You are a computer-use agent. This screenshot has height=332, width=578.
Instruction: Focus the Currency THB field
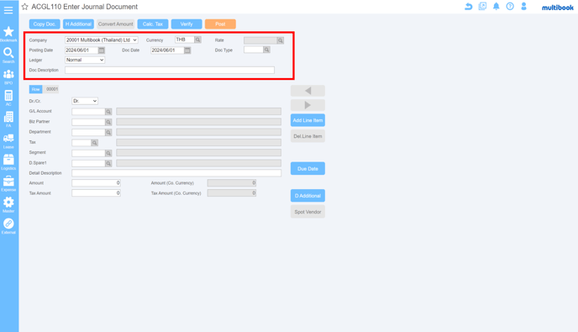(x=185, y=40)
